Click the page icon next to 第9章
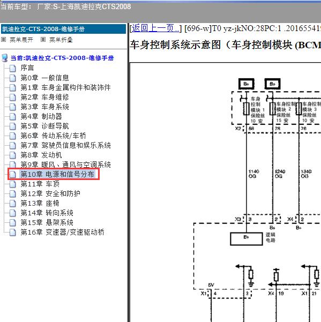321x322 pixels. (x=13, y=164)
